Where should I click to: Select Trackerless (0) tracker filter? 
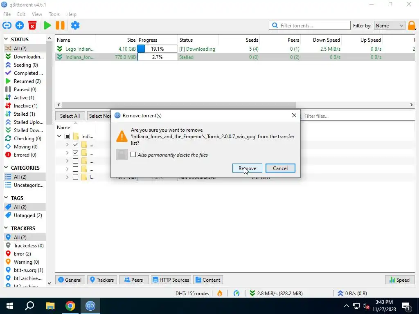click(25, 246)
